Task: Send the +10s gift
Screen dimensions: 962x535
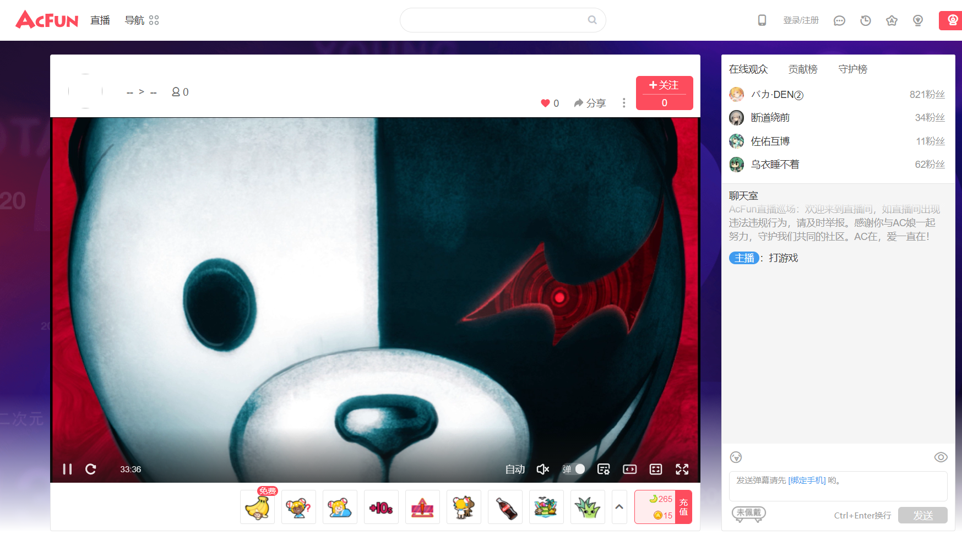Action: (x=381, y=506)
